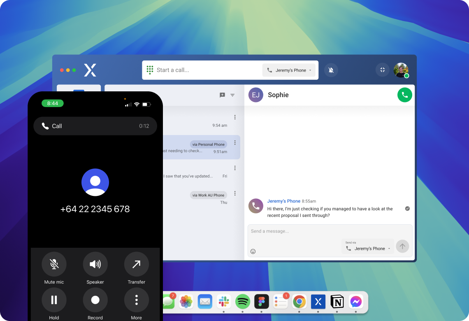Open Mail app in the dock

coord(205,302)
